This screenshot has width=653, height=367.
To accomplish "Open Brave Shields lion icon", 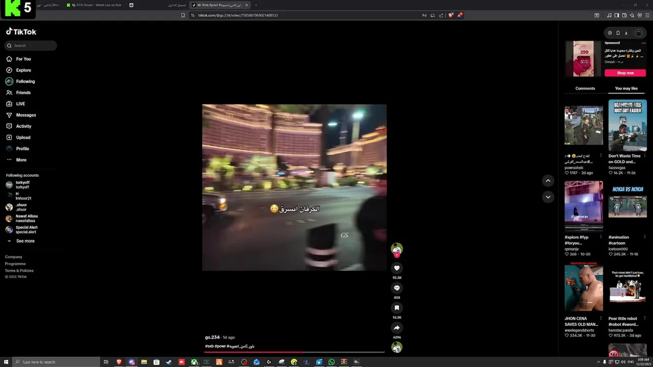I will [450, 15].
